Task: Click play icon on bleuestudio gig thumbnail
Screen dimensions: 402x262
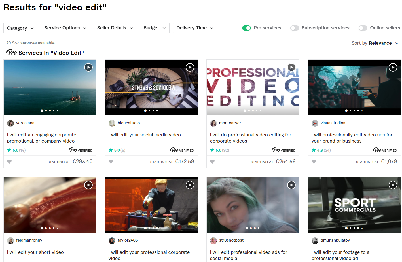Action: (x=190, y=67)
